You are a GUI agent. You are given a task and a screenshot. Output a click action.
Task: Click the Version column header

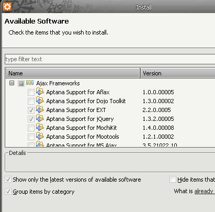pyautogui.click(x=178, y=73)
